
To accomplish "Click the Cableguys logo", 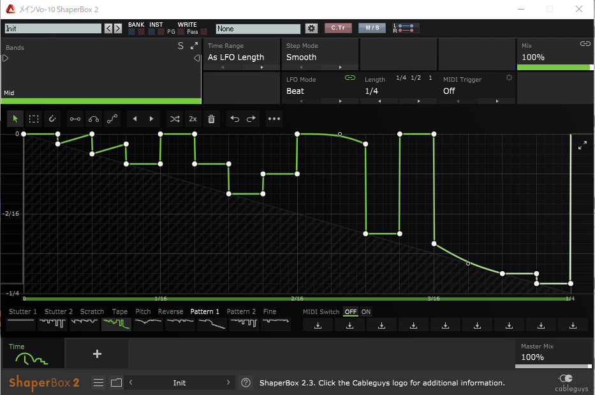I will coord(571,383).
